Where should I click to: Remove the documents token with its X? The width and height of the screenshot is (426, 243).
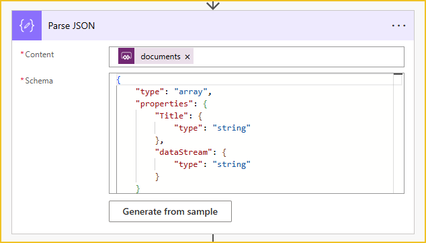click(187, 57)
